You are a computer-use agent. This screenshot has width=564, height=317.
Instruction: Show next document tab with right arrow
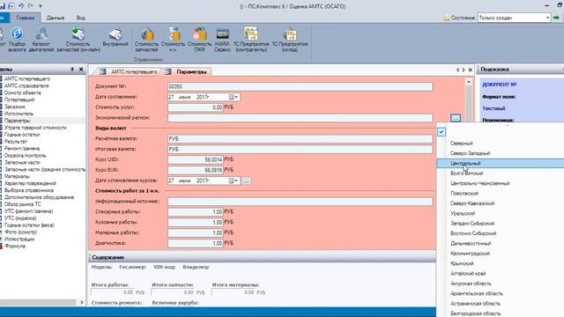click(464, 70)
